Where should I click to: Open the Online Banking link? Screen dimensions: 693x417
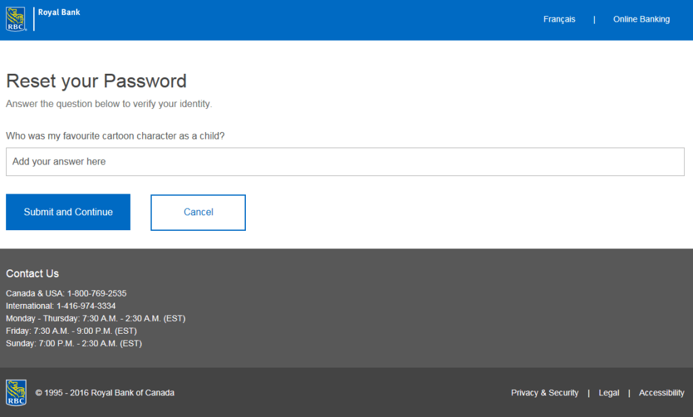pyautogui.click(x=641, y=20)
